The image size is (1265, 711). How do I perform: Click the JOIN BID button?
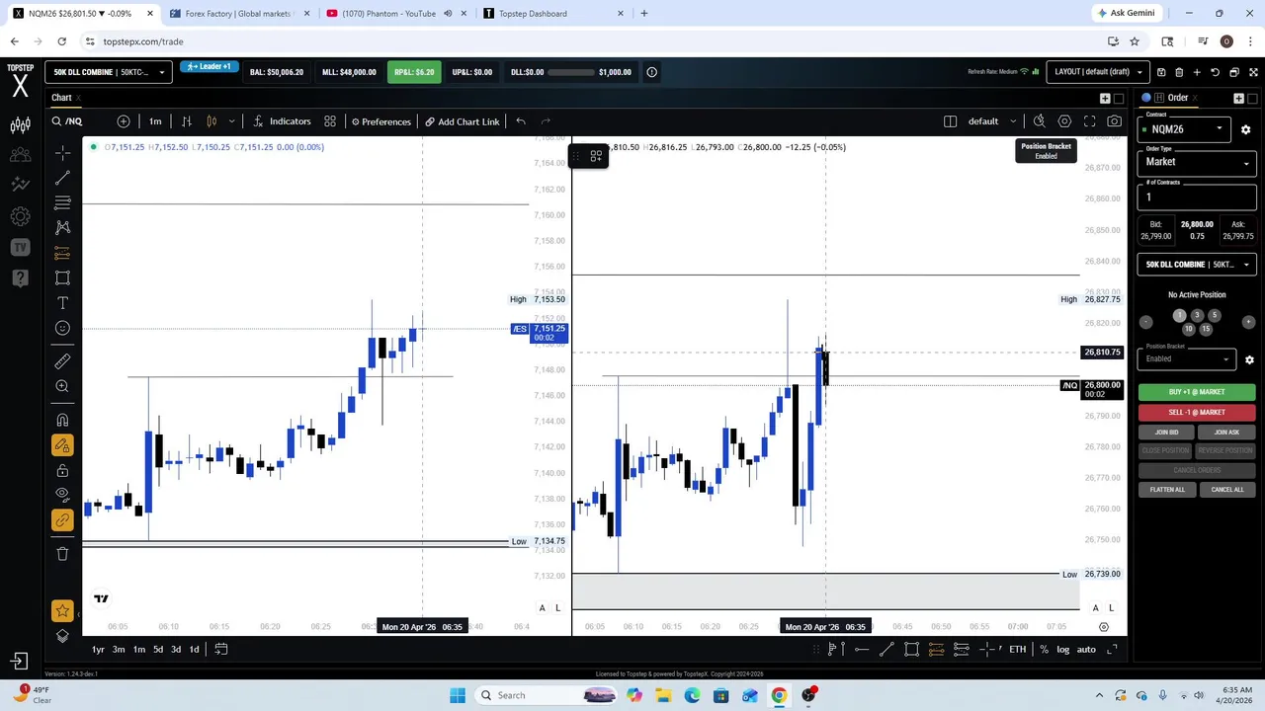1166,433
